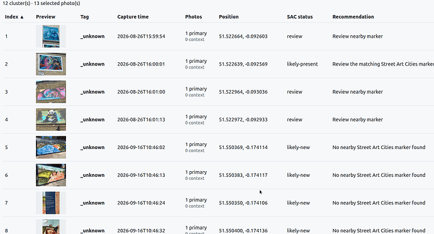
Task: Select capture time 2026-09-16T10:46:13
Action: 141,175
